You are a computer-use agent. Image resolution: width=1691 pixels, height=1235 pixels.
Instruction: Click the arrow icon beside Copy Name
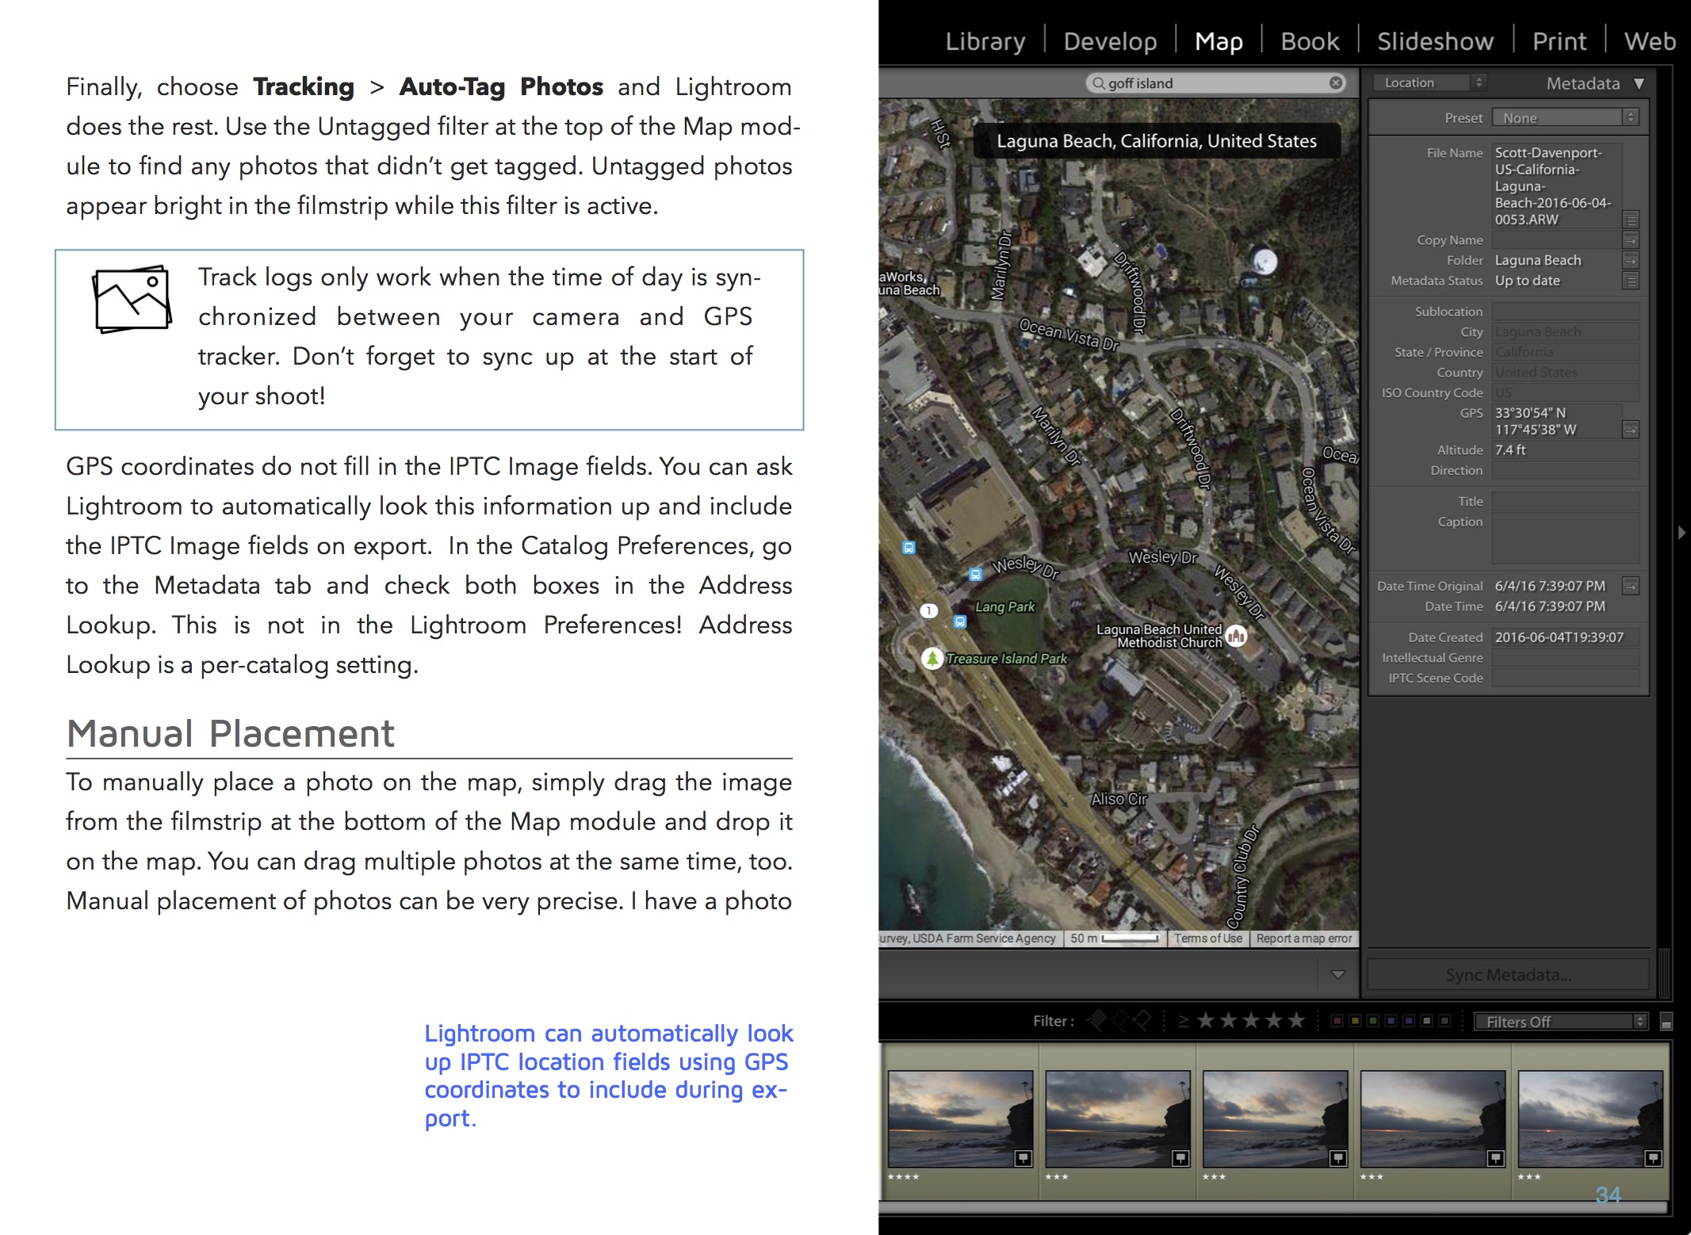[x=1631, y=239]
